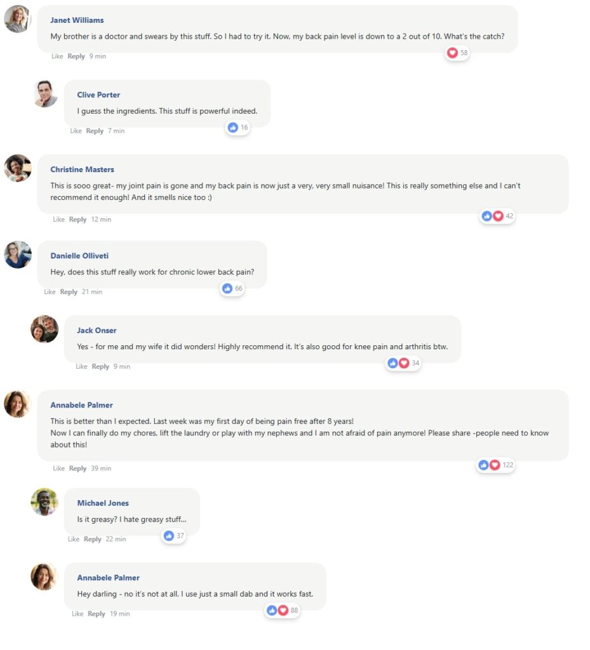Viewport: 590px width, 650px height.
Task: Click the heart reaction on Janet Williams' comment
Action: coord(452,53)
